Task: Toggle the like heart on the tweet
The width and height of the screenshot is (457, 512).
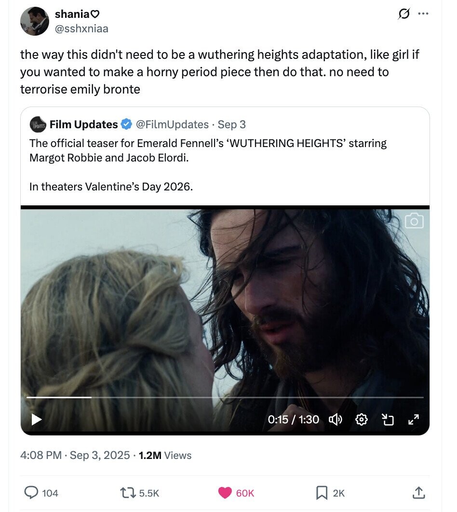Action: 225,492
